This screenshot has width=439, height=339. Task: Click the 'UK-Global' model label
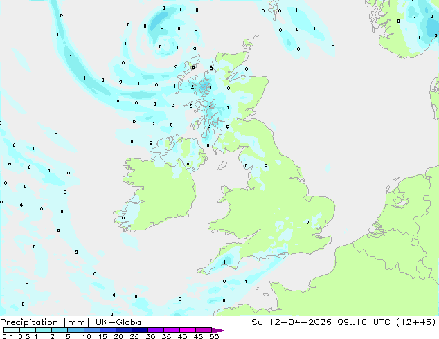pos(120,322)
